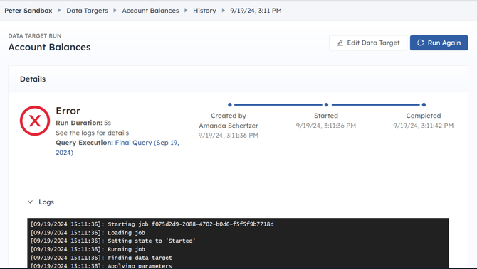Image resolution: width=477 pixels, height=269 pixels.
Task: Click the pencil icon on Edit Data Target
Action: [x=340, y=43]
